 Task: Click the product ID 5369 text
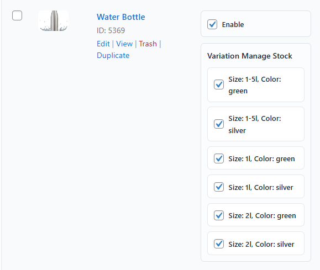click(111, 30)
